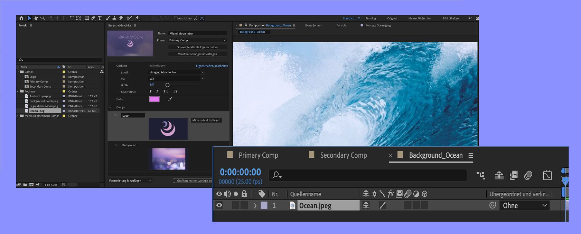Toggle the Ausrichten checkbox
Screen dimensions: 581x234
point(176,18)
